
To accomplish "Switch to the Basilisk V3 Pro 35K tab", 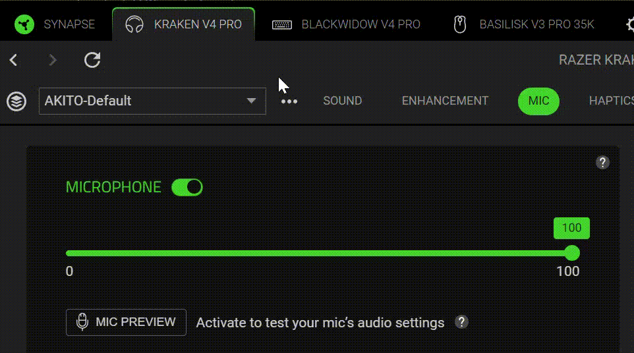I will coord(524,24).
